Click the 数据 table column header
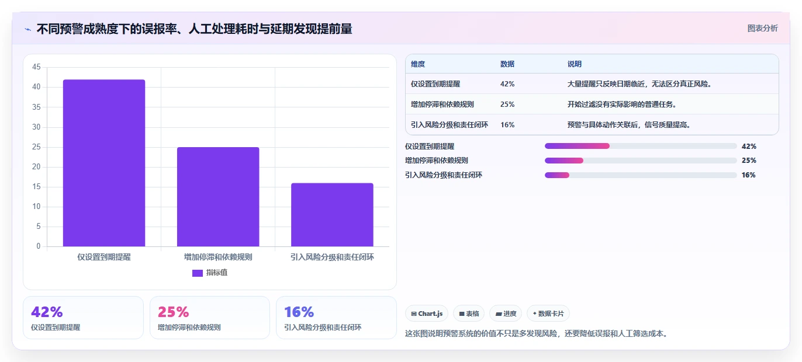This screenshot has height=362, width=802. (507, 64)
